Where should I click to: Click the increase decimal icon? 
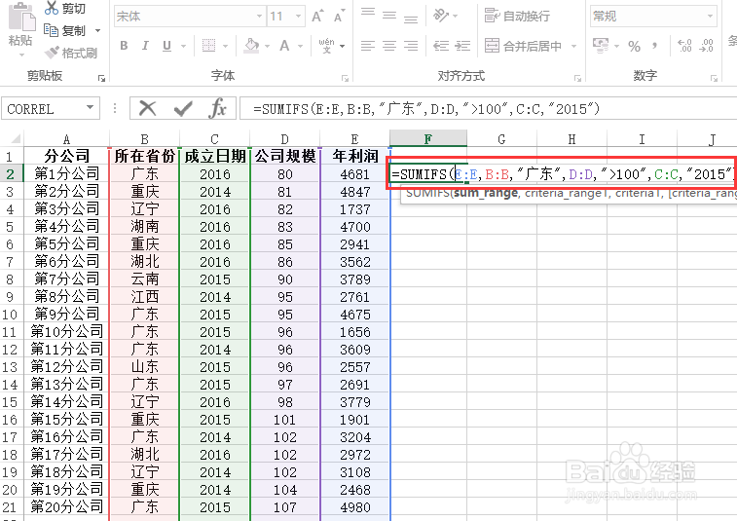tap(684, 46)
